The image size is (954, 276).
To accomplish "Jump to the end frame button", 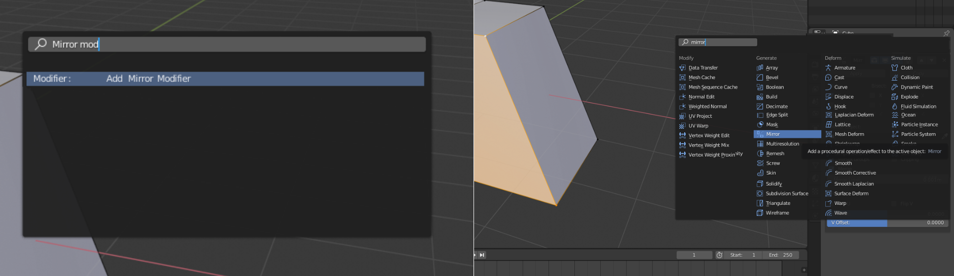I will pos(482,255).
